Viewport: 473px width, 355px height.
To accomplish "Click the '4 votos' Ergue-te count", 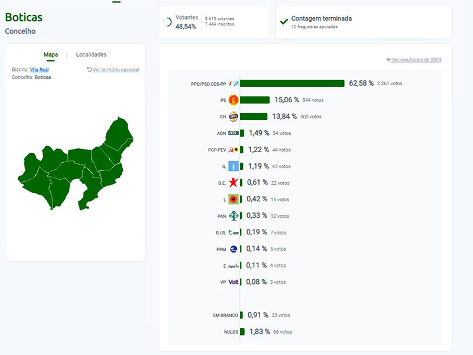I will [278, 266].
